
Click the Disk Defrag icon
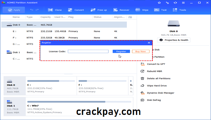point(142,100)
